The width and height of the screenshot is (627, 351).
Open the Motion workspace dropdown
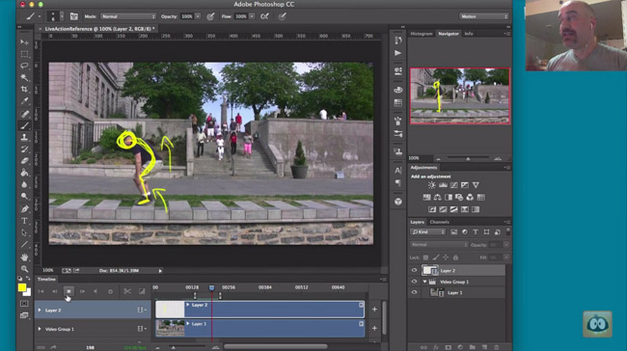(x=484, y=16)
